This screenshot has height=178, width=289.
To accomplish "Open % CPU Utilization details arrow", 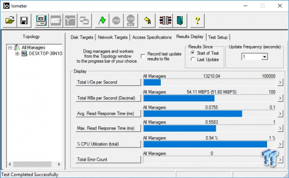I will 280,144.
